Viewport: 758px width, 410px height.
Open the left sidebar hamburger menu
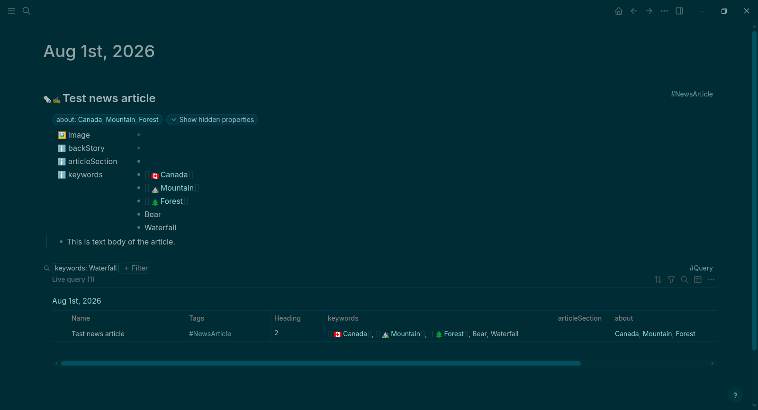point(11,11)
